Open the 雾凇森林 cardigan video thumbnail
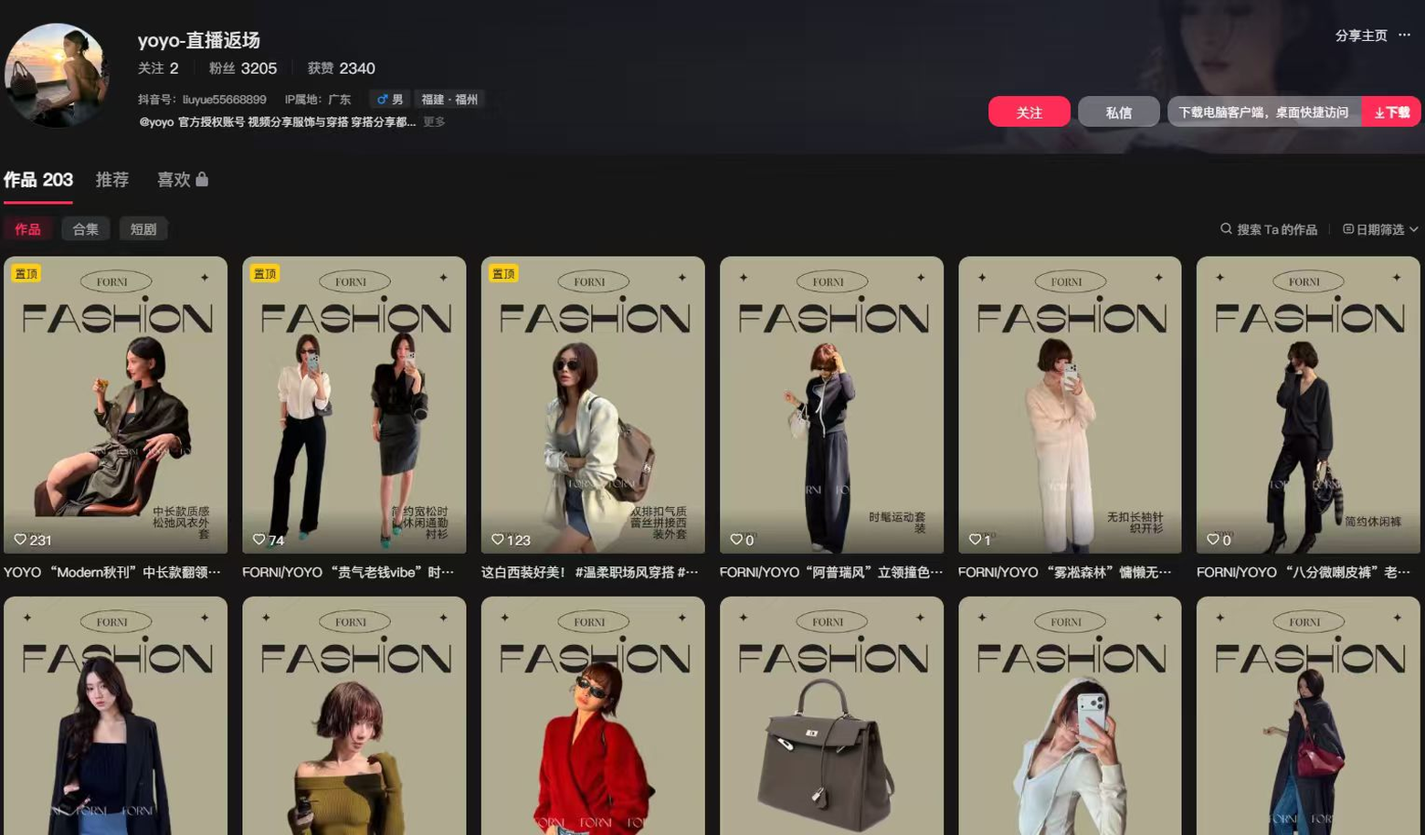The width and height of the screenshot is (1425, 835). [1070, 405]
